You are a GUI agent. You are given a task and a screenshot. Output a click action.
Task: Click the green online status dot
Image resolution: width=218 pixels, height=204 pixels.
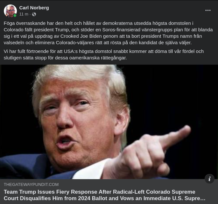point(15,15)
